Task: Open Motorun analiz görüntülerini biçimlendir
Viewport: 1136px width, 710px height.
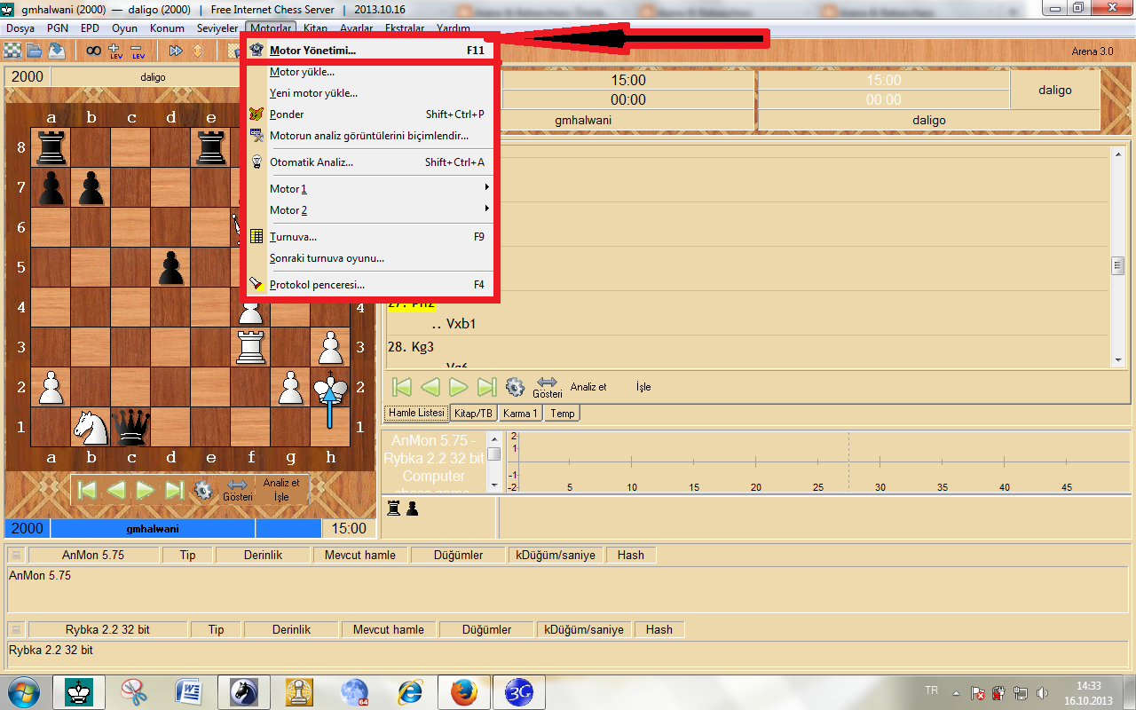Action: (368, 136)
